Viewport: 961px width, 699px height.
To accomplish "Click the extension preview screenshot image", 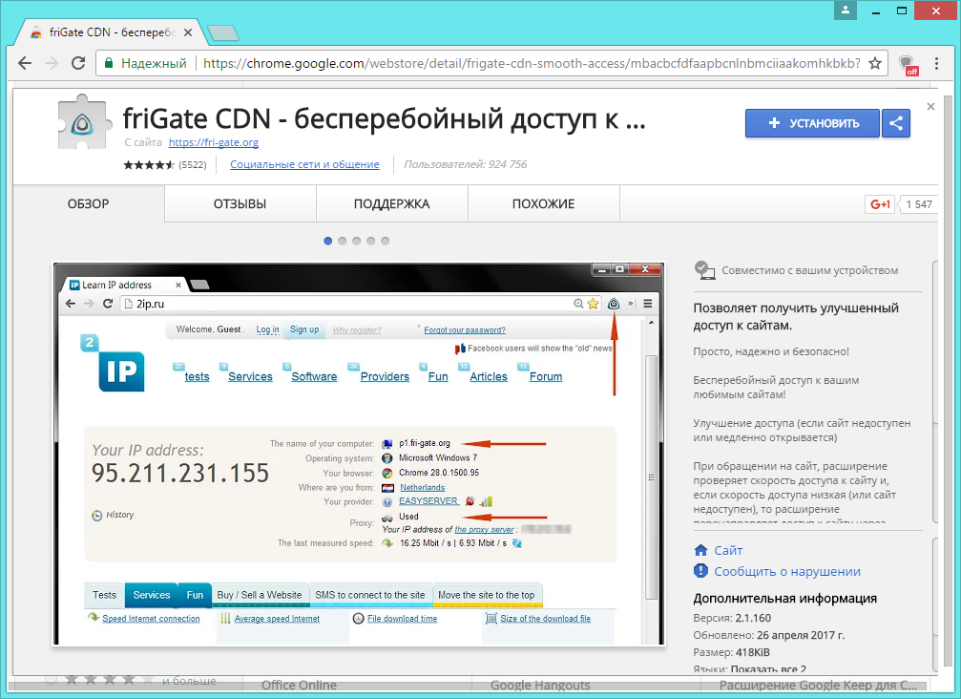I will coord(355,454).
